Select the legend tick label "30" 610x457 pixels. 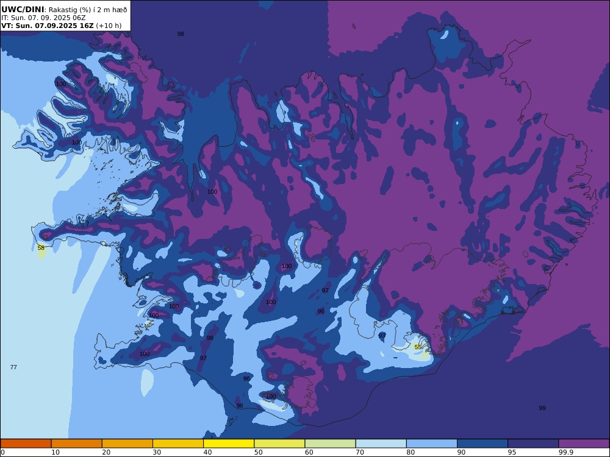coord(157,452)
